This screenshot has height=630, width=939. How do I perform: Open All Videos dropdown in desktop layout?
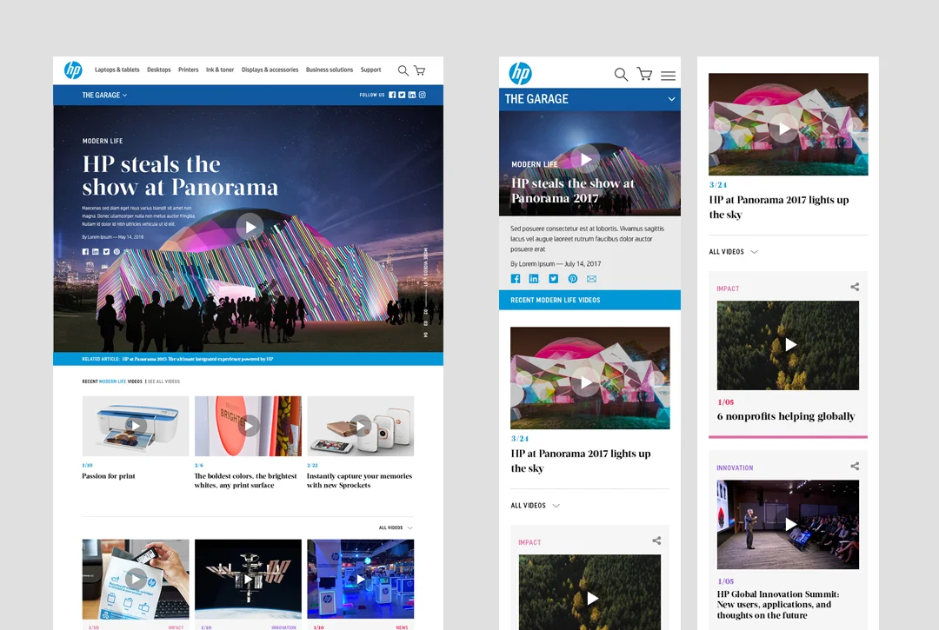396,527
